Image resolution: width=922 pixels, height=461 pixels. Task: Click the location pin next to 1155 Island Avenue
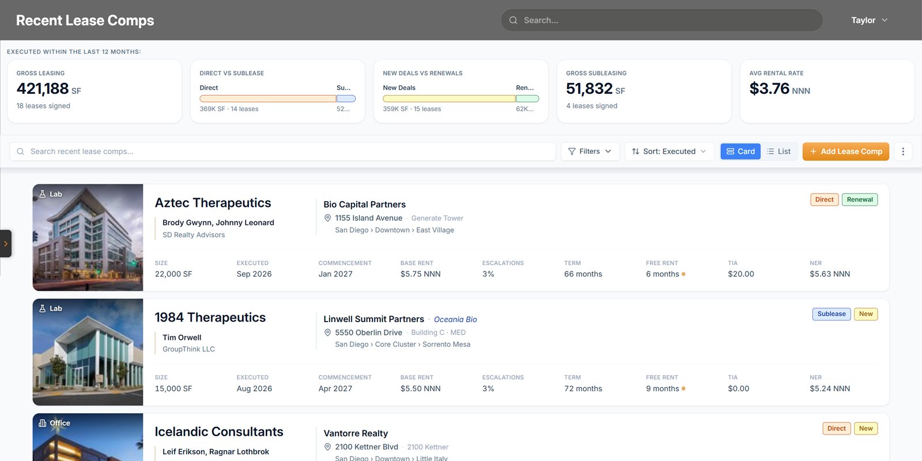(x=328, y=218)
